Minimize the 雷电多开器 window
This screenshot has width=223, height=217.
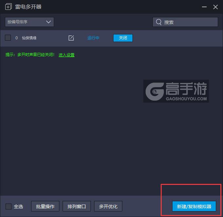(x=204, y=7)
